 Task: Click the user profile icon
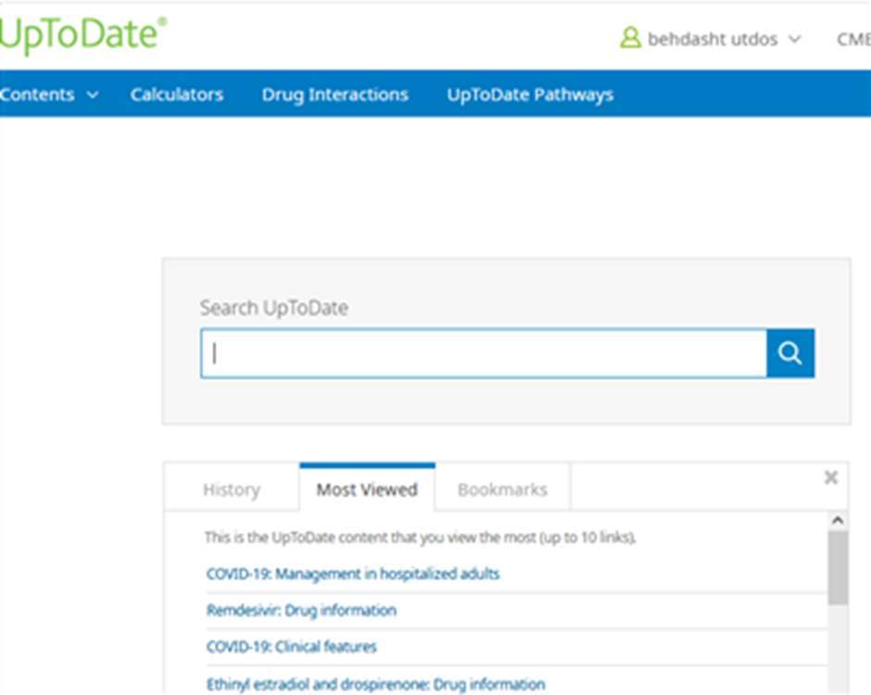[630, 39]
